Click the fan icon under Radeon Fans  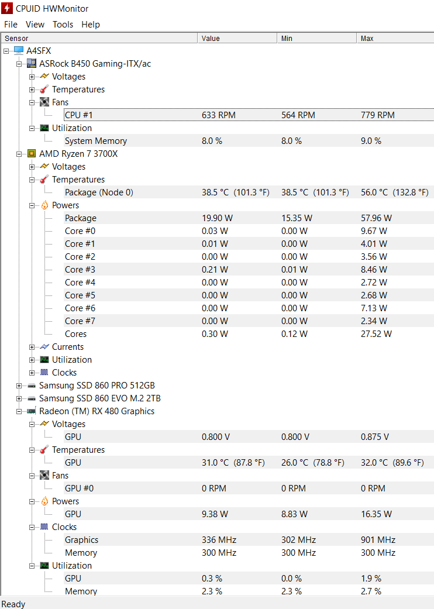click(44, 475)
